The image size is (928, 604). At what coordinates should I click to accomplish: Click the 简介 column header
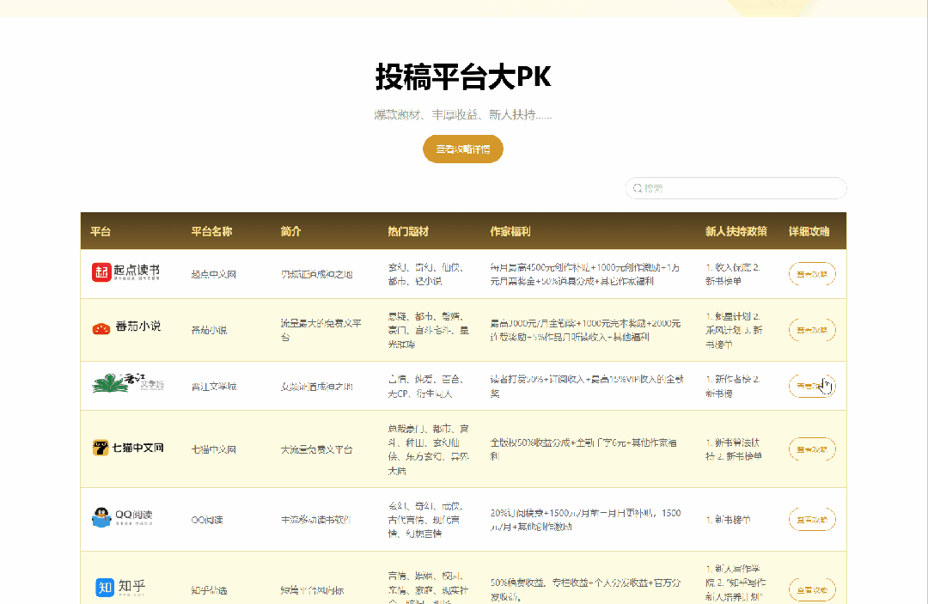coord(290,231)
